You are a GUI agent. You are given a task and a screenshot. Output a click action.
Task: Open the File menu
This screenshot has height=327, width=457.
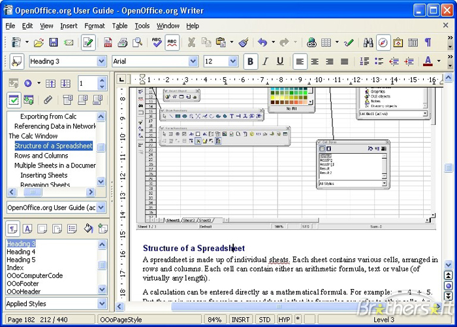point(10,26)
